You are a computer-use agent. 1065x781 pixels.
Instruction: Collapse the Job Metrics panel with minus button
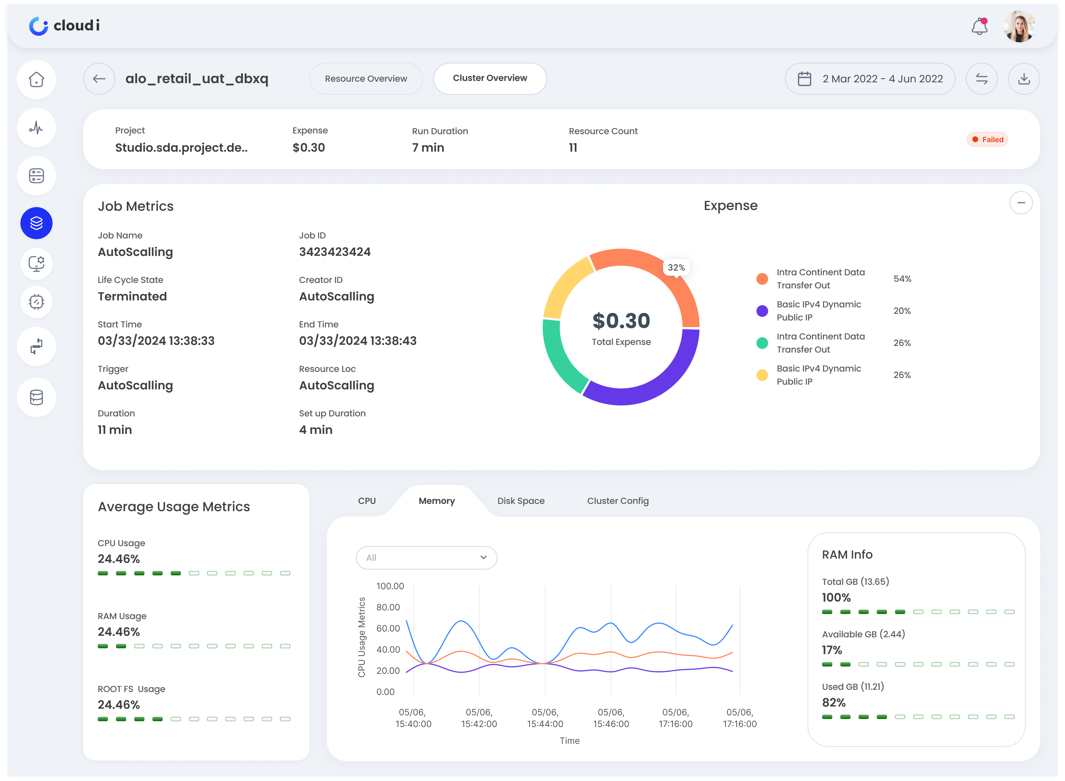[1021, 203]
